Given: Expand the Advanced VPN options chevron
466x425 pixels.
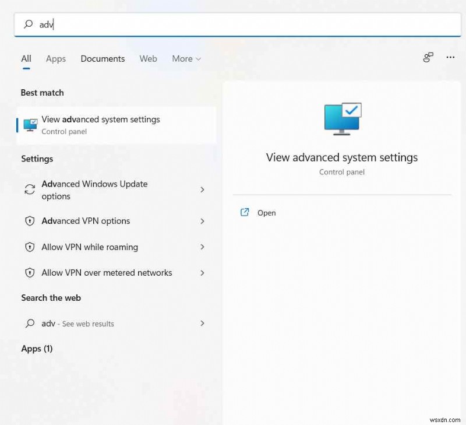Looking at the screenshot, I should click(x=202, y=221).
